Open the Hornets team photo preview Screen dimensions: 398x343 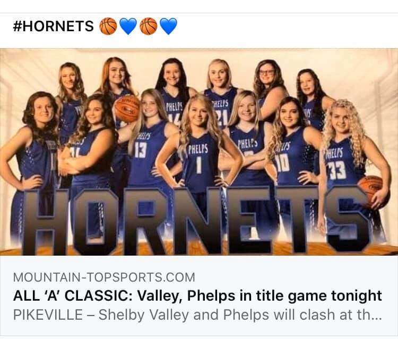[199, 152]
